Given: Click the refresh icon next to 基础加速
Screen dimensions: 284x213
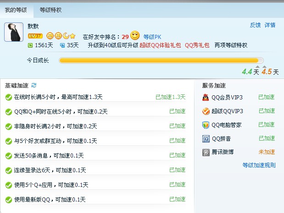Looking at the screenshot, I should [x=33, y=85].
